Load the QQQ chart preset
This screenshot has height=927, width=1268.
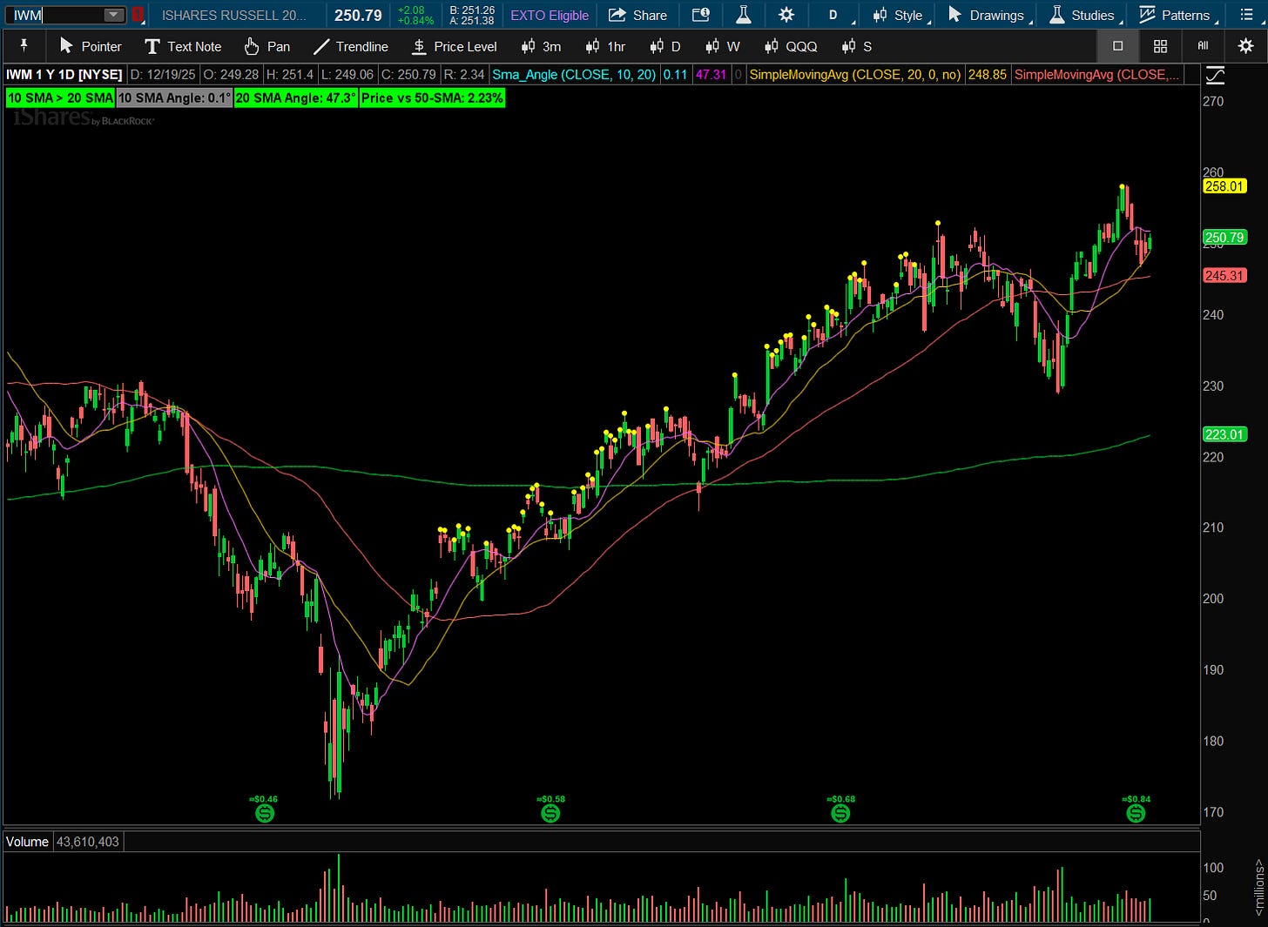coord(791,46)
